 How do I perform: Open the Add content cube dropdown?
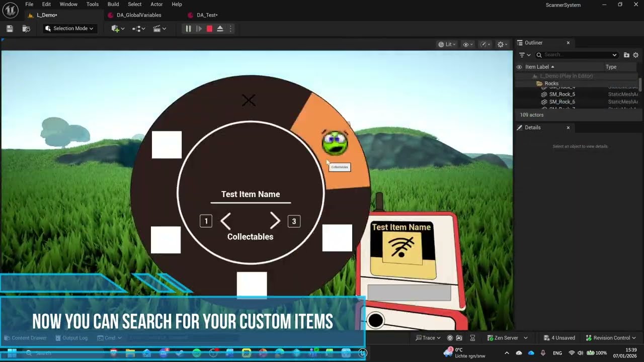click(x=117, y=29)
